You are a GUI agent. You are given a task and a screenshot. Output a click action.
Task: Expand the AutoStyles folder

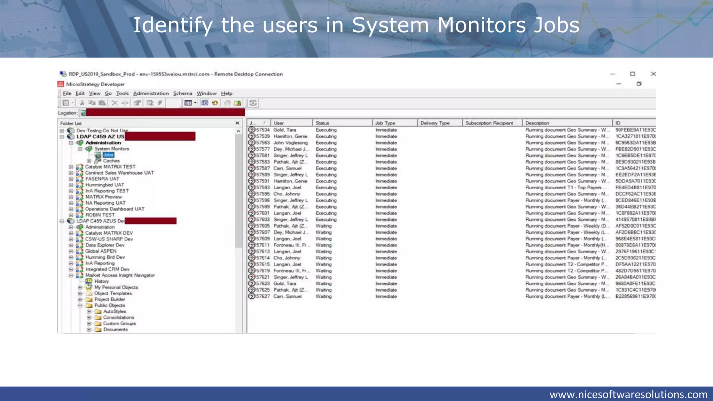pyautogui.click(x=89, y=312)
